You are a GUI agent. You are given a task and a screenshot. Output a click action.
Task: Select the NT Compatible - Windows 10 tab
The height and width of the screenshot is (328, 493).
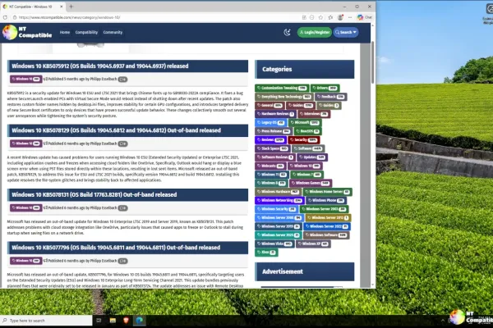click(x=33, y=7)
